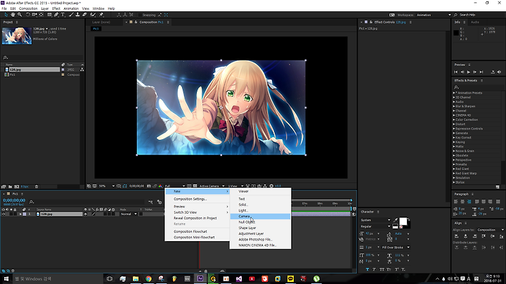Toggle the solo switch on 128.jpg layer
506x284 pixels.
[11, 214]
